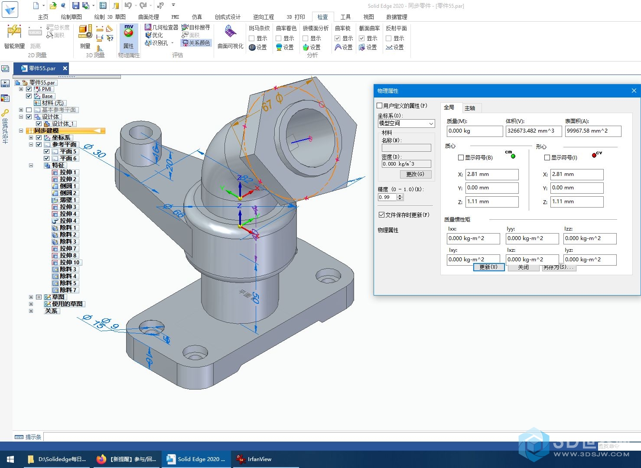
Task: Toggle the 关系颜色 relationship colors tool
Action: 195,43
